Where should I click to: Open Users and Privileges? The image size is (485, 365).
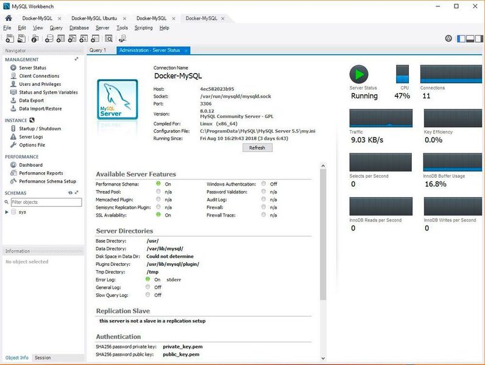[x=40, y=84]
